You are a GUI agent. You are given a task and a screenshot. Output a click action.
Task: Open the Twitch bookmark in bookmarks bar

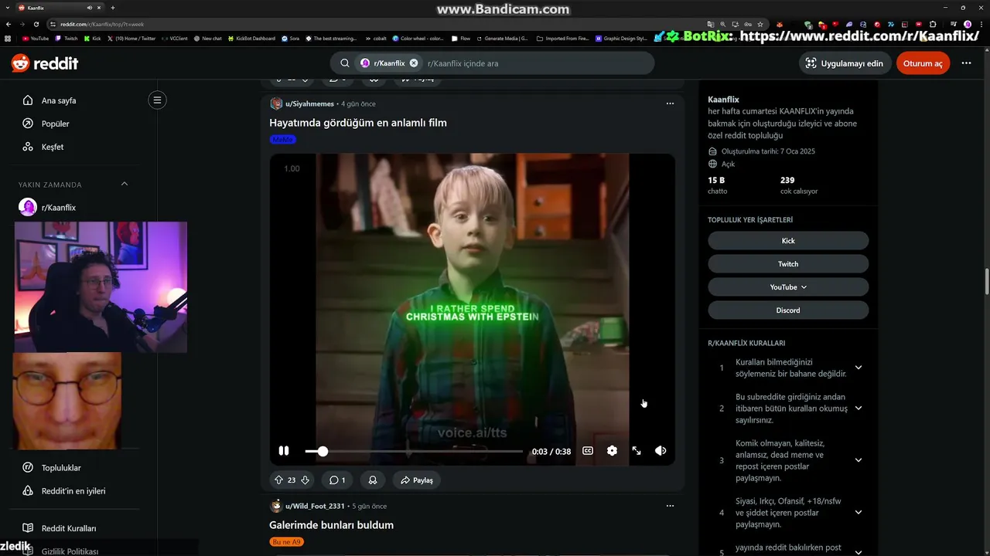point(67,38)
